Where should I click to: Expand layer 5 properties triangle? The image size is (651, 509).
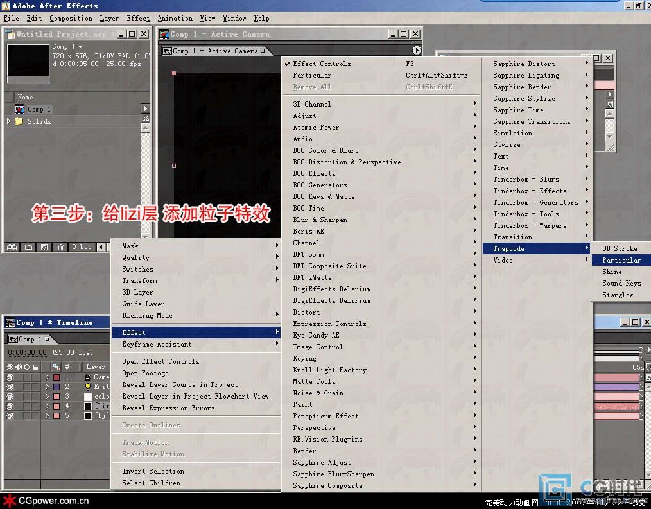47,415
